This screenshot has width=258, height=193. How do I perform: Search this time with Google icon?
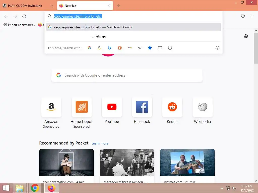89,48
